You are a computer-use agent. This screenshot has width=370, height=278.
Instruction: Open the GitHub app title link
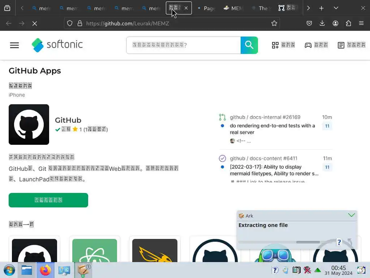point(68,120)
